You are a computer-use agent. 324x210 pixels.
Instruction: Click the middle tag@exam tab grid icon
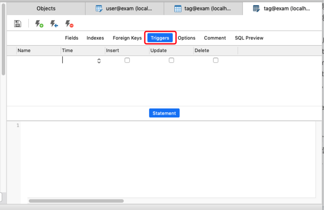(x=177, y=8)
